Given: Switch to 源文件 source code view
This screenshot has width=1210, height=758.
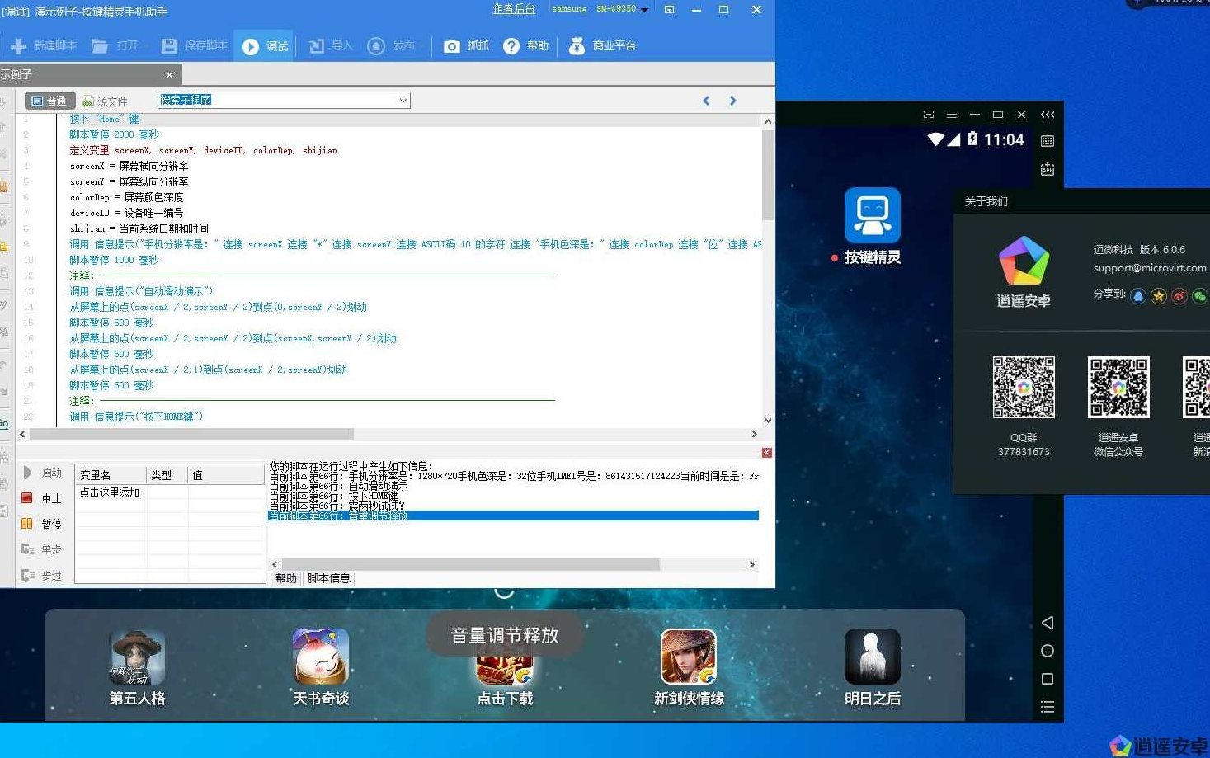Looking at the screenshot, I should tap(106, 100).
